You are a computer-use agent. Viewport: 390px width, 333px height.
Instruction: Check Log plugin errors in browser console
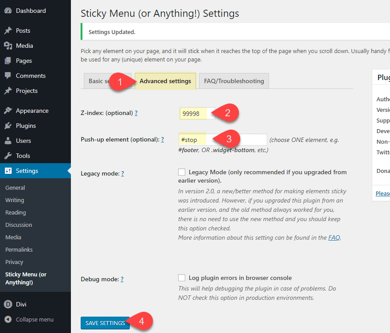[x=182, y=278]
